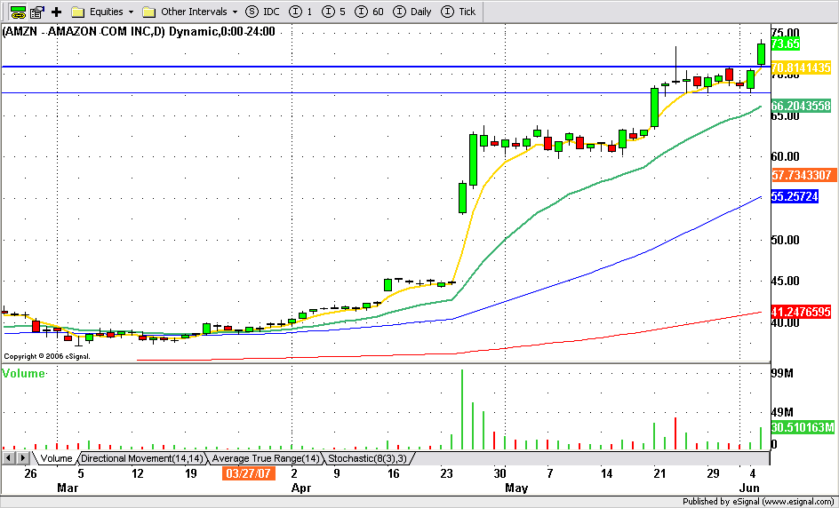Switch to the 1-minute interval button
839x508 pixels.
(300, 12)
